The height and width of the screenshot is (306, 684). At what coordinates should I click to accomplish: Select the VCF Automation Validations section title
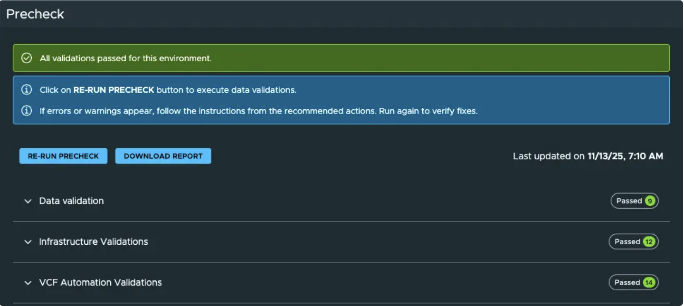coord(100,283)
